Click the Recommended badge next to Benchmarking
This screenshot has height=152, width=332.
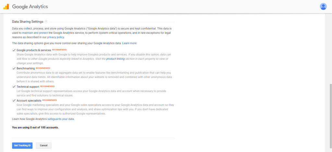(x=43, y=68)
